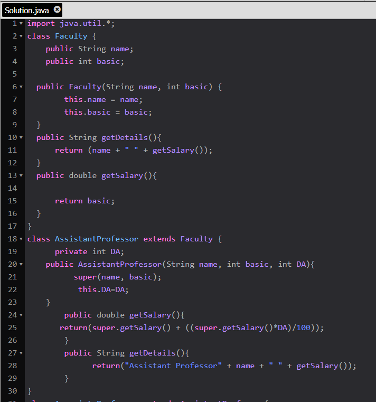Click 'DA;' field on line 19
The height and width of the screenshot is (402, 376).
(117, 252)
